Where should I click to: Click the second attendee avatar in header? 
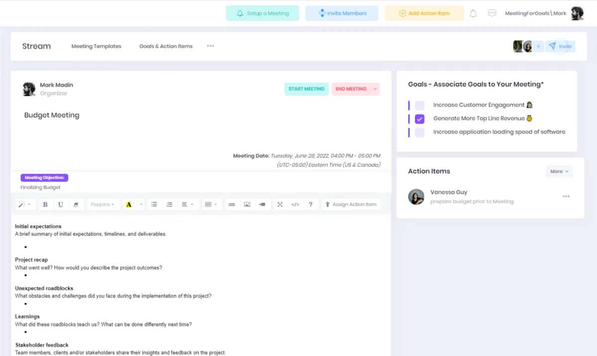(x=527, y=46)
